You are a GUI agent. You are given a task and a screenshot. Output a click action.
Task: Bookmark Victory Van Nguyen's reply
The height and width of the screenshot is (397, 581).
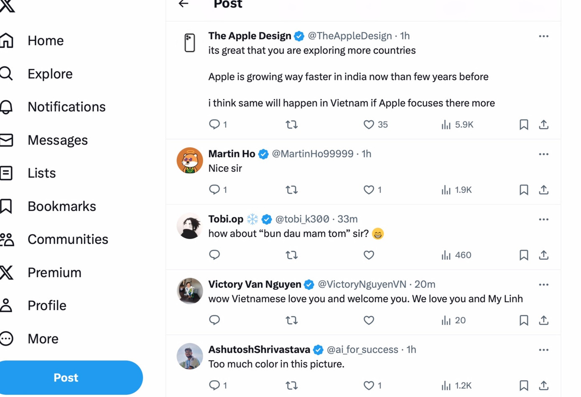coord(523,320)
